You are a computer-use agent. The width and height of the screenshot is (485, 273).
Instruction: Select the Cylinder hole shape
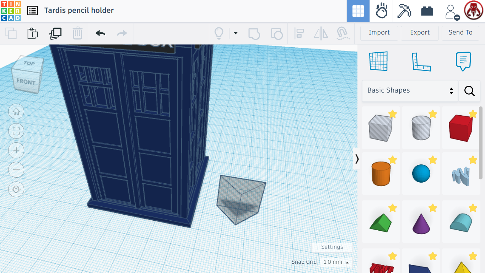pyautogui.click(x=421, y=127)
